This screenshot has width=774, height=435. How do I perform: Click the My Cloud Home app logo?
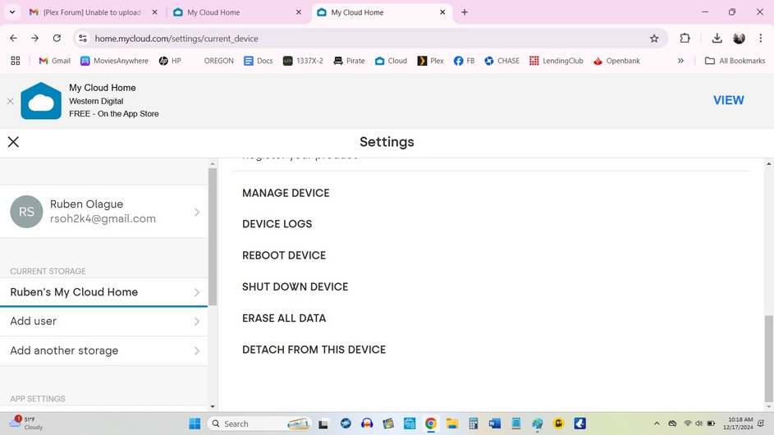coord(41,101)
